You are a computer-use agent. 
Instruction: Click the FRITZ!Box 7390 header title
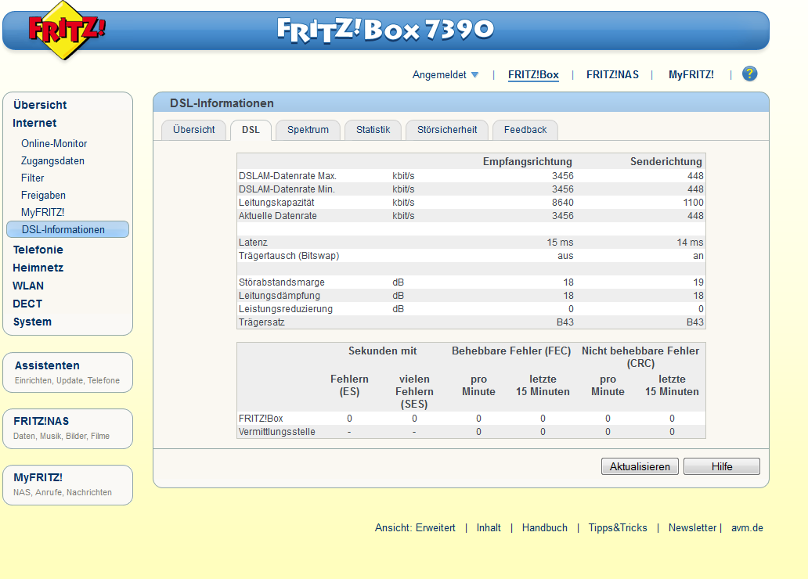(385, 30)
